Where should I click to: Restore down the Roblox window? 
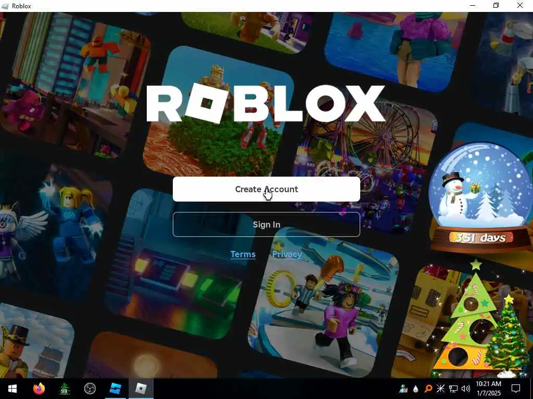496,6
